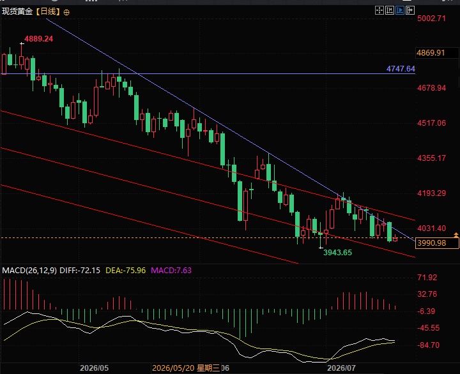Click the blue highlighted axis play icon
This screenshot has width=460, height=374.
click(400, 11)
